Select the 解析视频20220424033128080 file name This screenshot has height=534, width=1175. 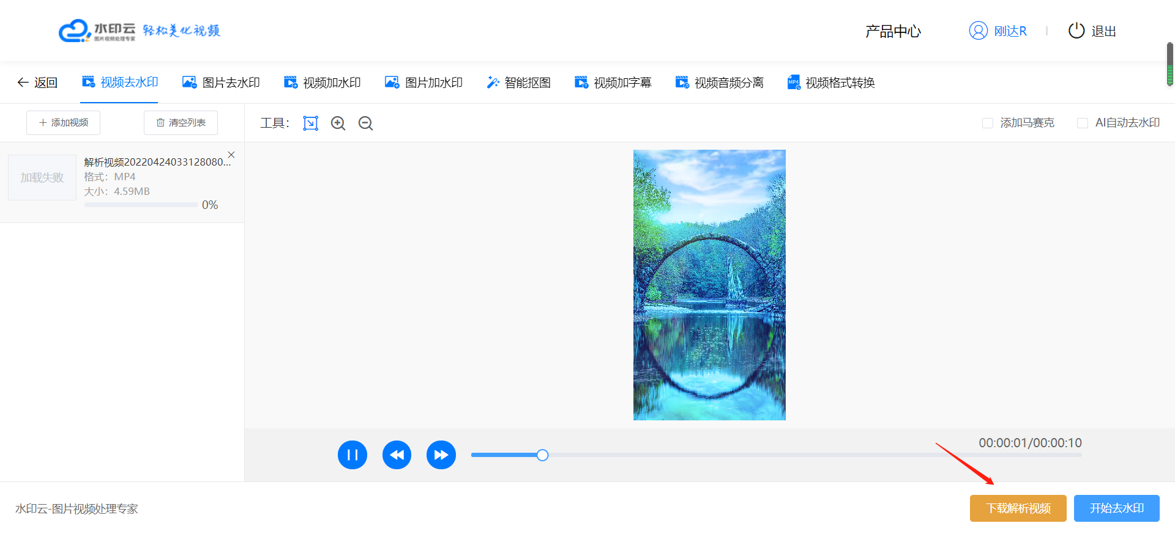(x=157, y=162)
